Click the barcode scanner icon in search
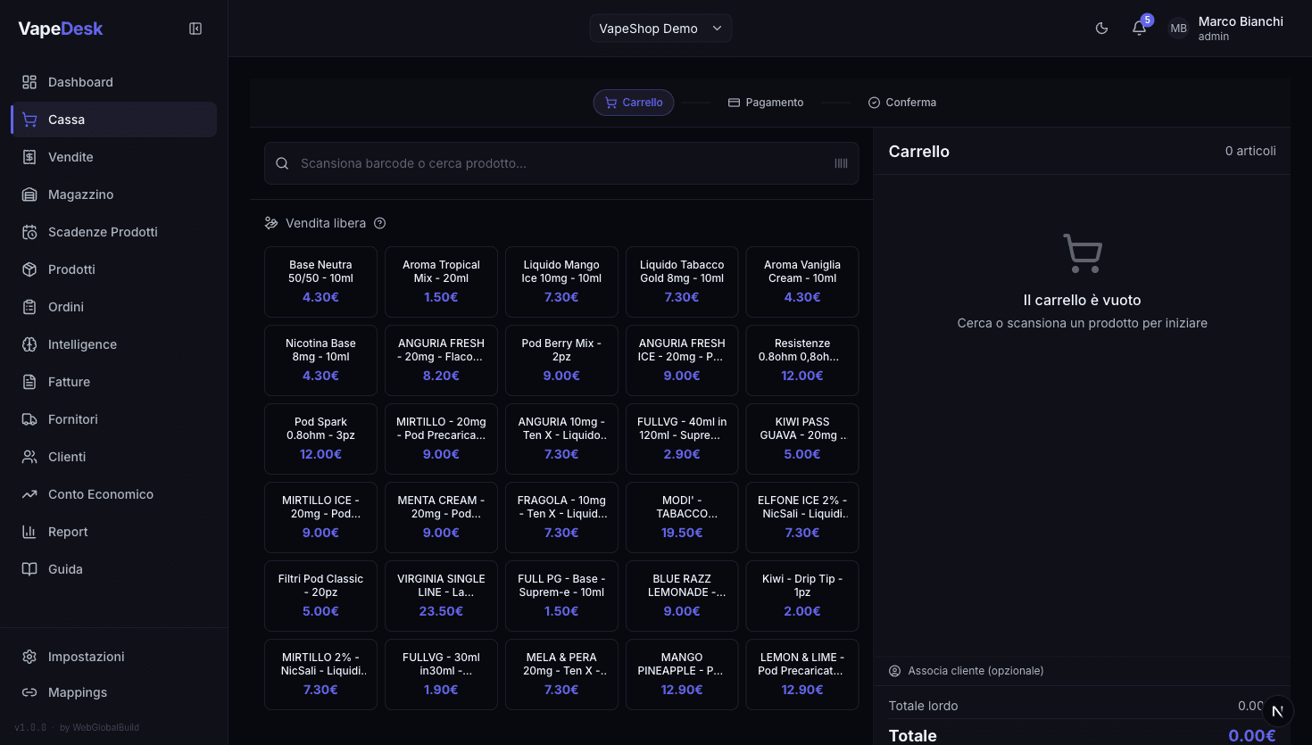Image resolution: width=1312 pixels, height=745 pixels. [x=841, y=163]
